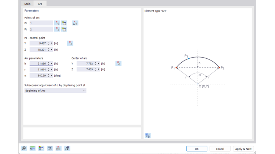This screenshot has width=275, height=154.
Task: Click the 'Subsequent adjustment of α' label
Action: 55,85
